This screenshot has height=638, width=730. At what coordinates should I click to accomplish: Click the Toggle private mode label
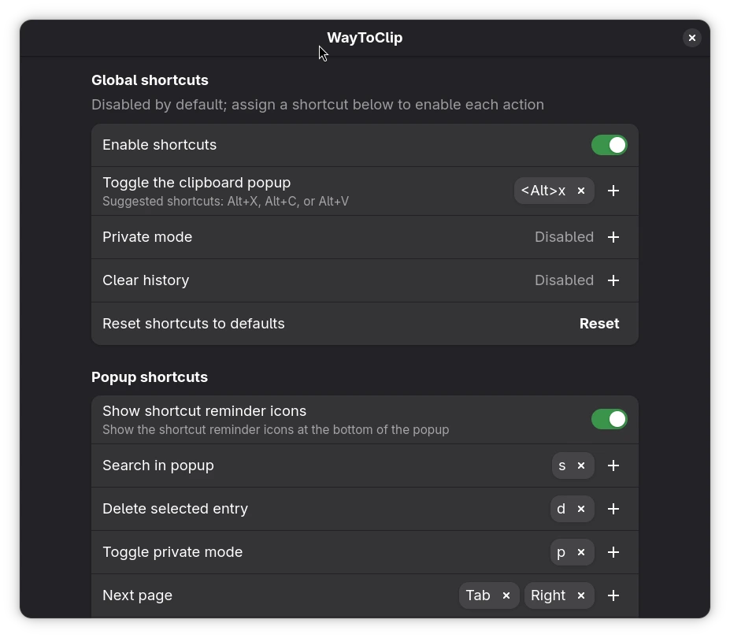[x=172, y=552]
